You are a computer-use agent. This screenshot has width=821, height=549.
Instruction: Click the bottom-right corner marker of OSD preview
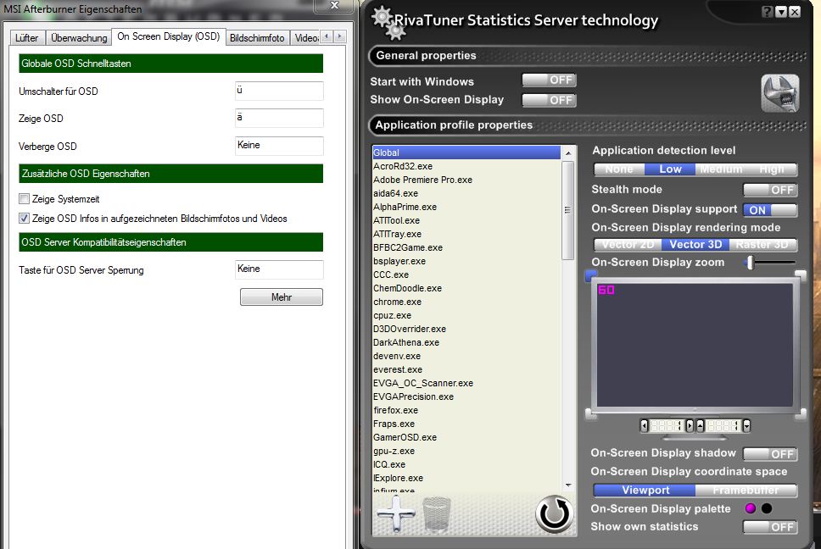click(801, 414)
